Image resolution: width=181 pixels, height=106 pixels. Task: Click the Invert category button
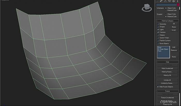[x=174, y=30]
